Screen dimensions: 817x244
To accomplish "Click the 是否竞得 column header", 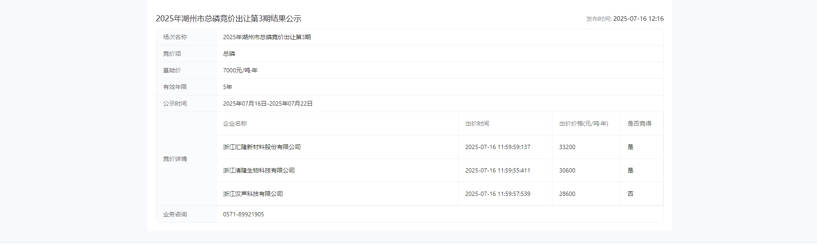I will 639,123.
